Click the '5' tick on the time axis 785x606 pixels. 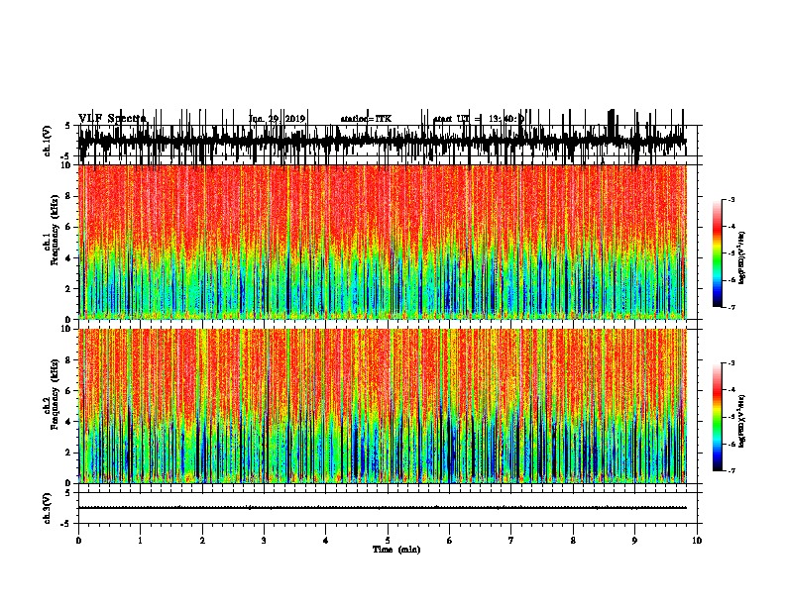(x=388, y=541)
